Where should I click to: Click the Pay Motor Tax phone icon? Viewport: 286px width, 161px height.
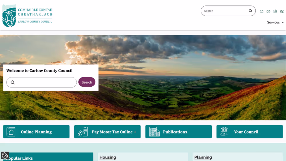point(83,132)
